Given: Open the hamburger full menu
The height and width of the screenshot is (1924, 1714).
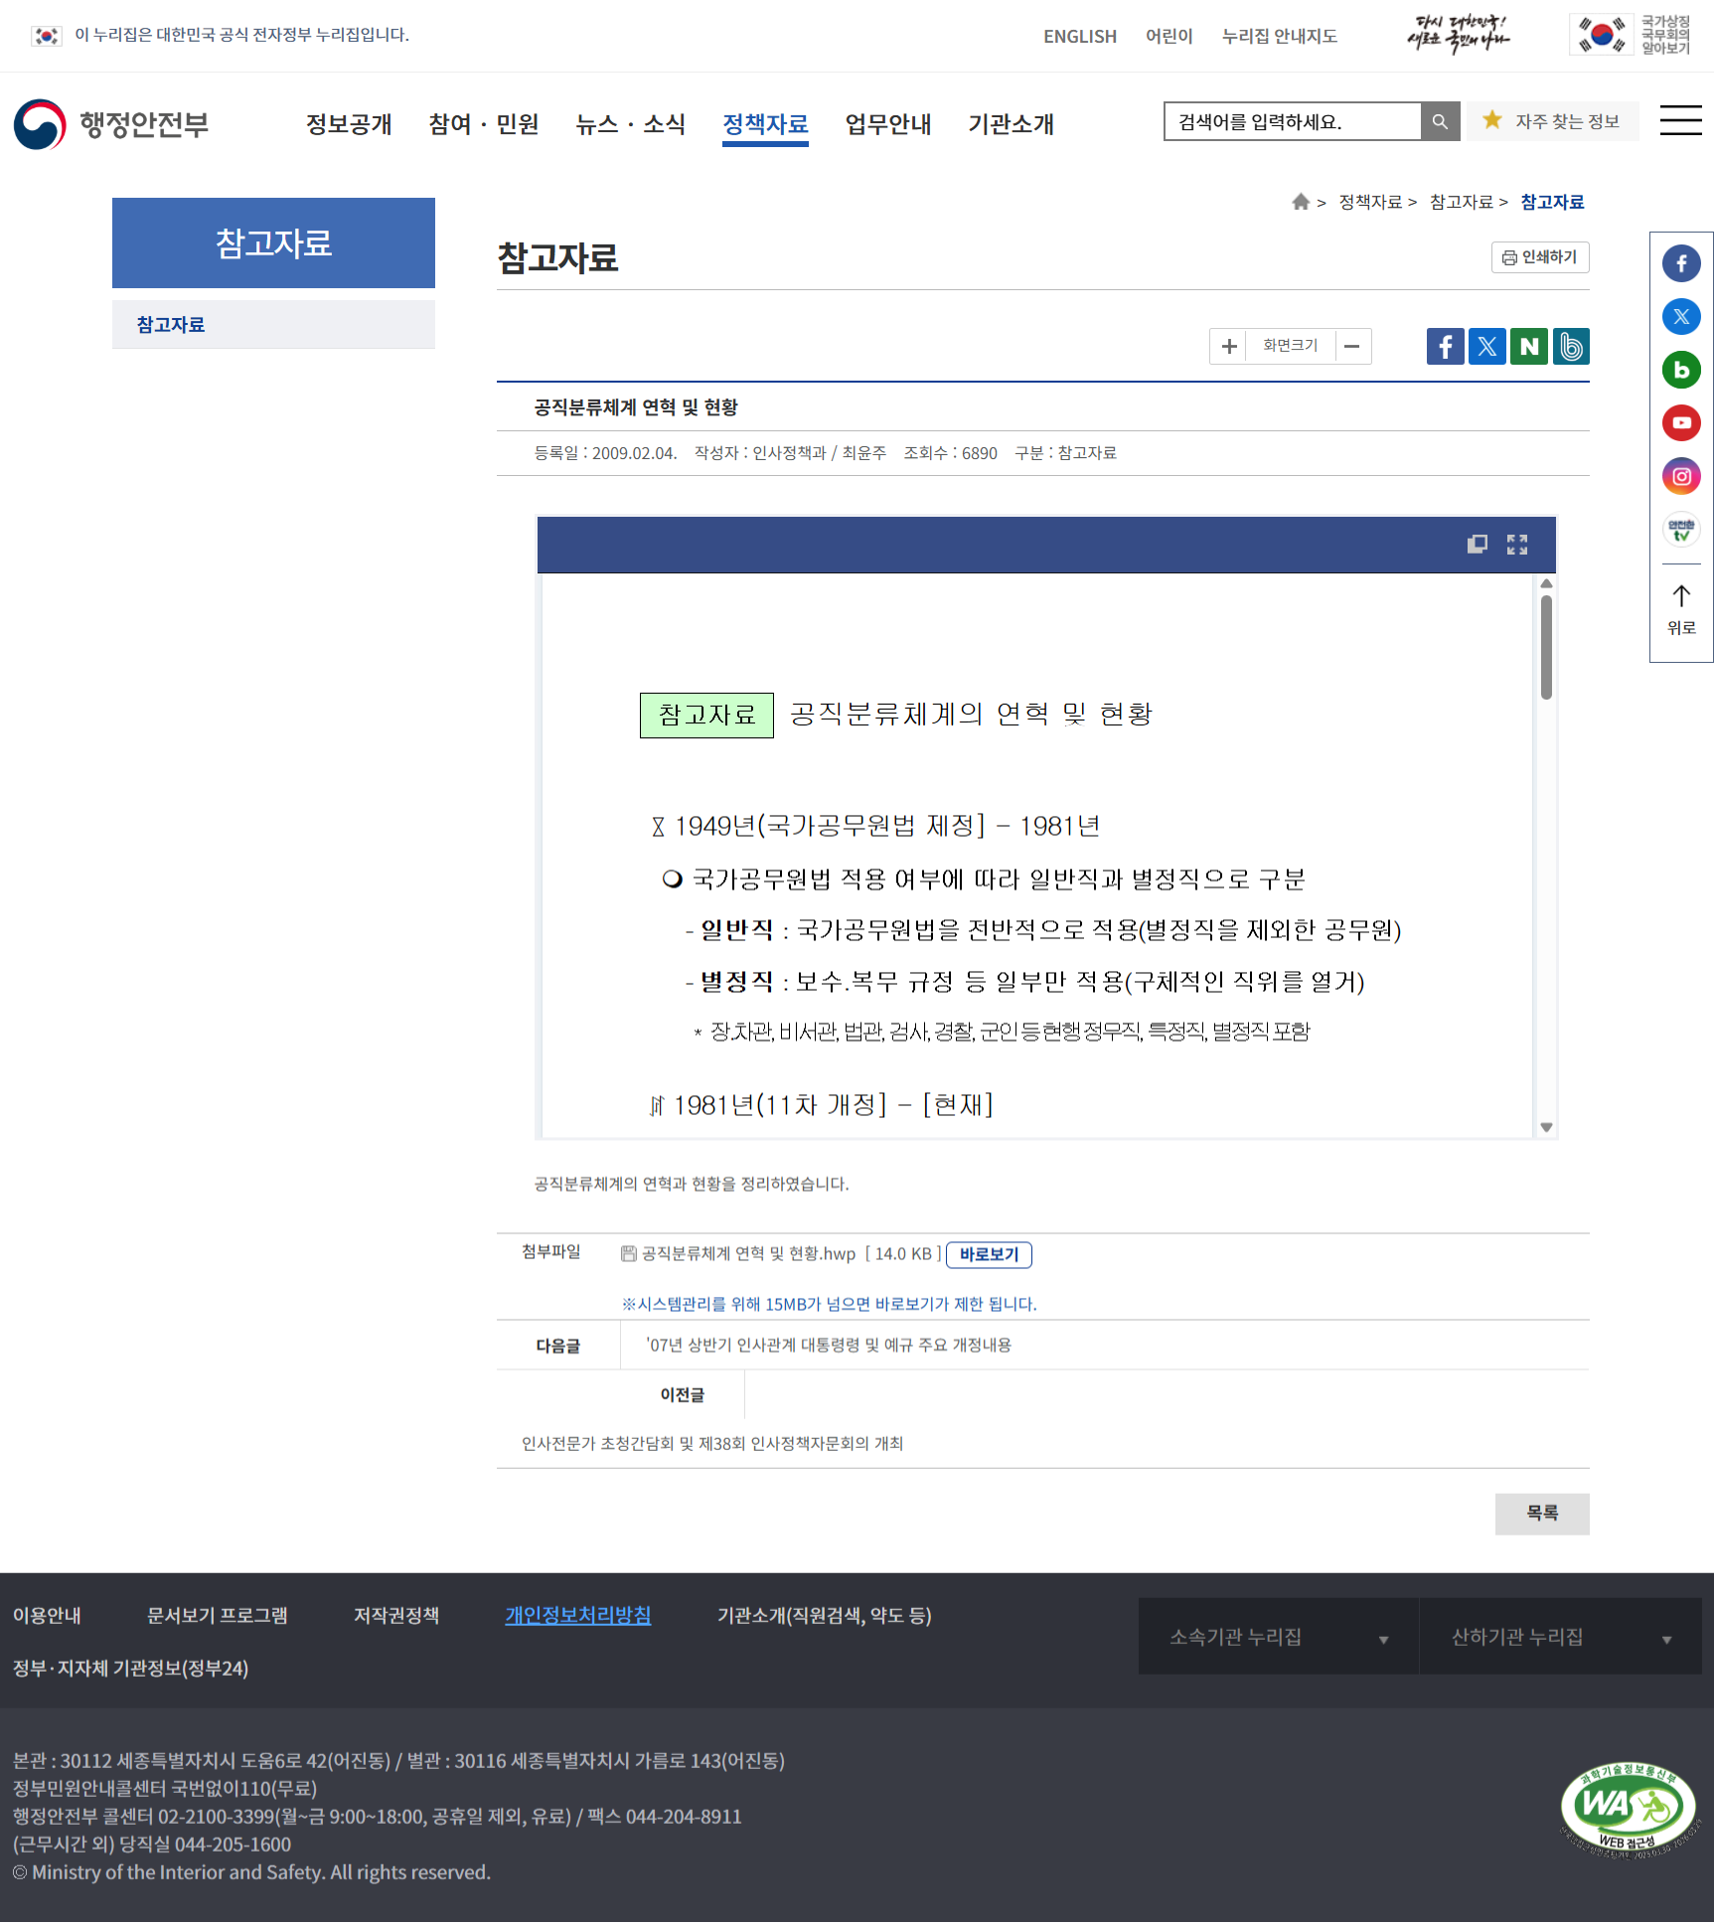Looking at the screenshot, I should tap(1680, 121).
